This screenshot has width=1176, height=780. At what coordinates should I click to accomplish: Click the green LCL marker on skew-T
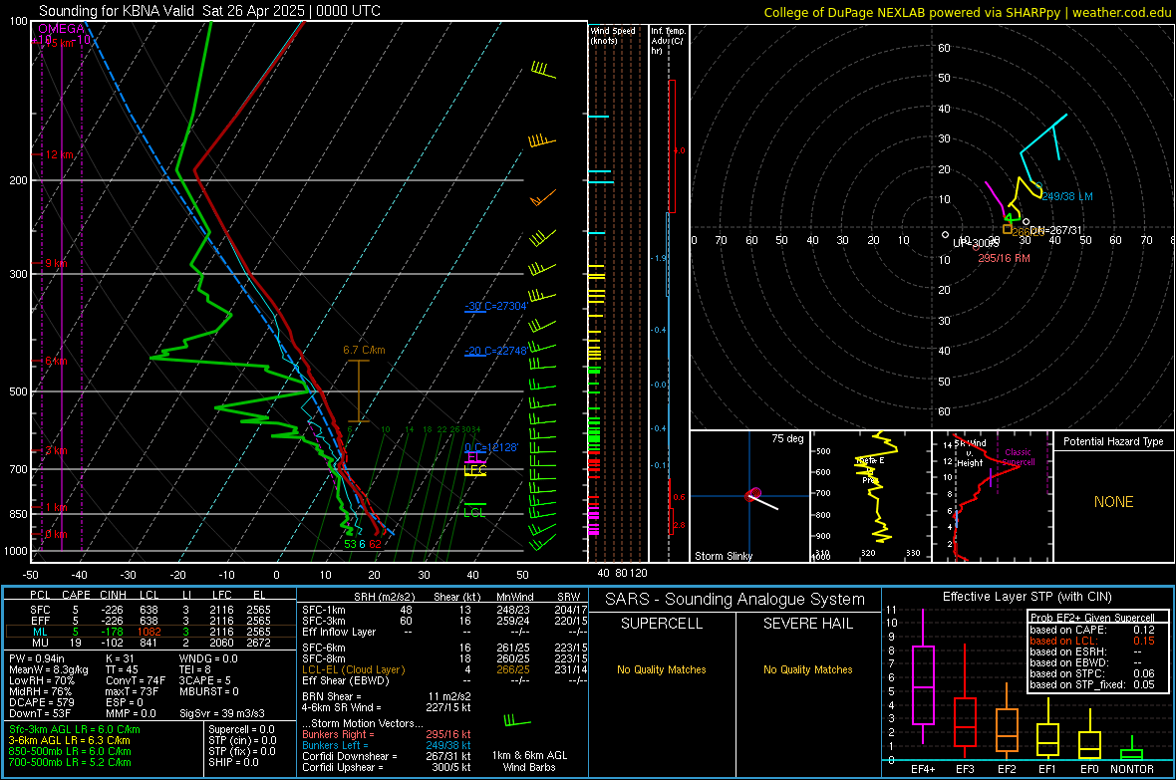coord(474,512)
